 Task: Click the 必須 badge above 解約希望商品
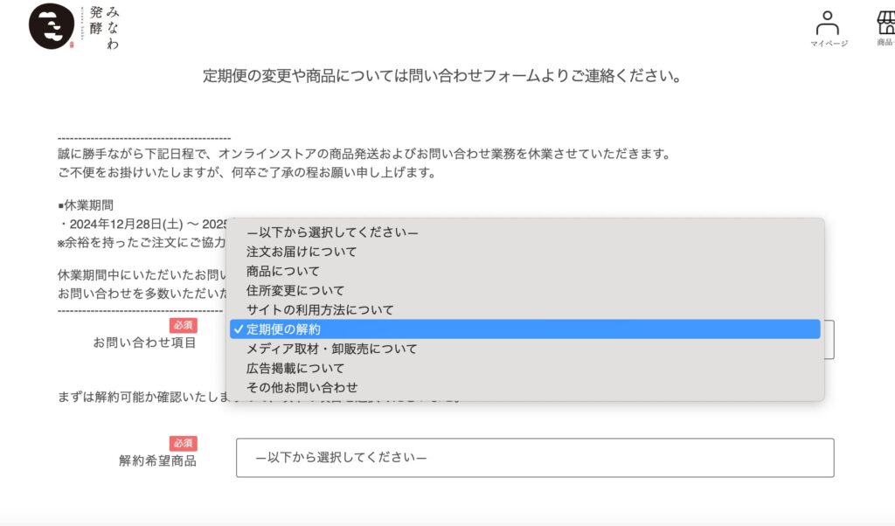point(184,443)
